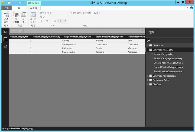Select the FrenchProductCategoryName field

tap(168, 71)
